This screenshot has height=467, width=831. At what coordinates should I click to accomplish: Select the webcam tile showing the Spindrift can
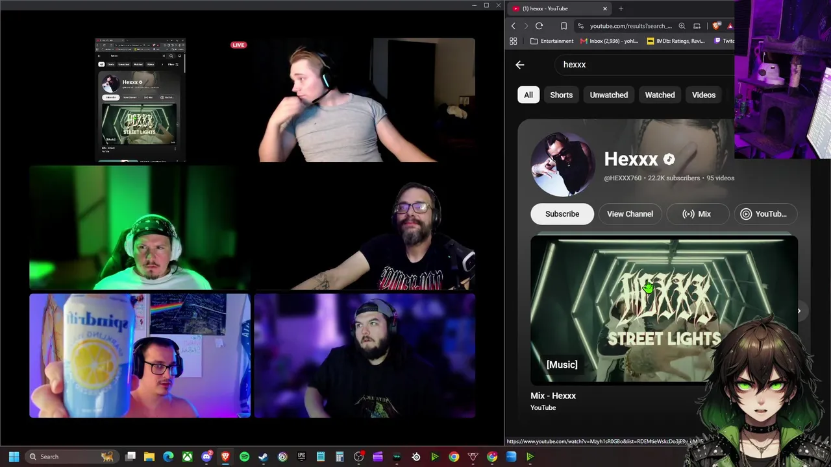140,355
